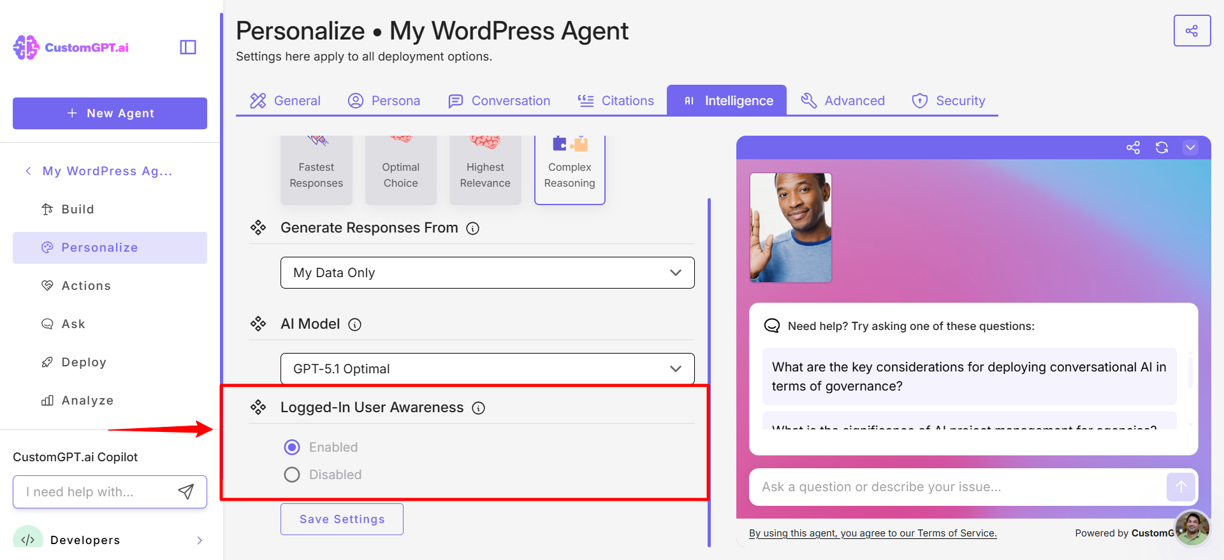Choose the Complex Reasoning card
Viewport: 1224px width, 560px height.
[x=570, y=169]
